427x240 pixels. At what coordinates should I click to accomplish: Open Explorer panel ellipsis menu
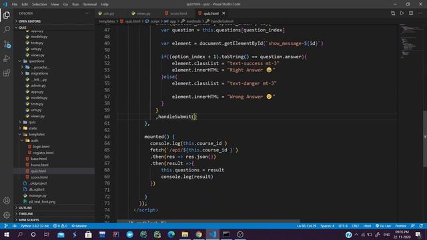pos(87,13)
